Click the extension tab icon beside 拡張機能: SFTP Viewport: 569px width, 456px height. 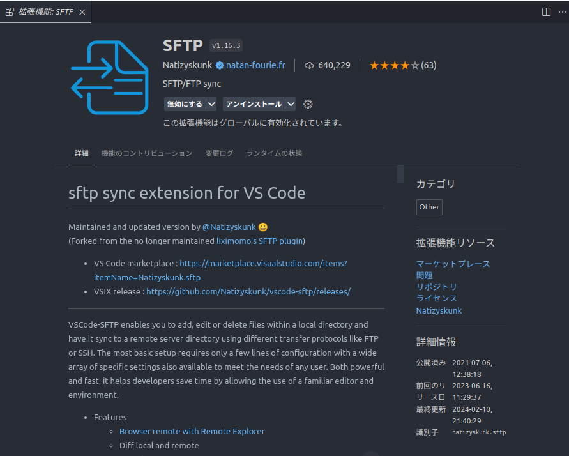pyautogui.click(x=10, y=12)
